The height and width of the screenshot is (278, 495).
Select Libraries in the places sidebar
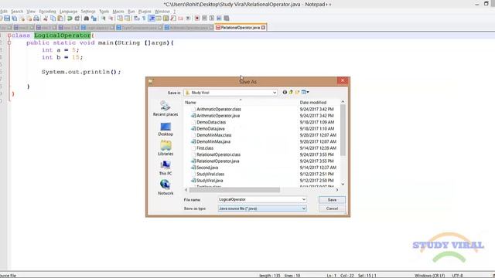click(x=166, y=148)
